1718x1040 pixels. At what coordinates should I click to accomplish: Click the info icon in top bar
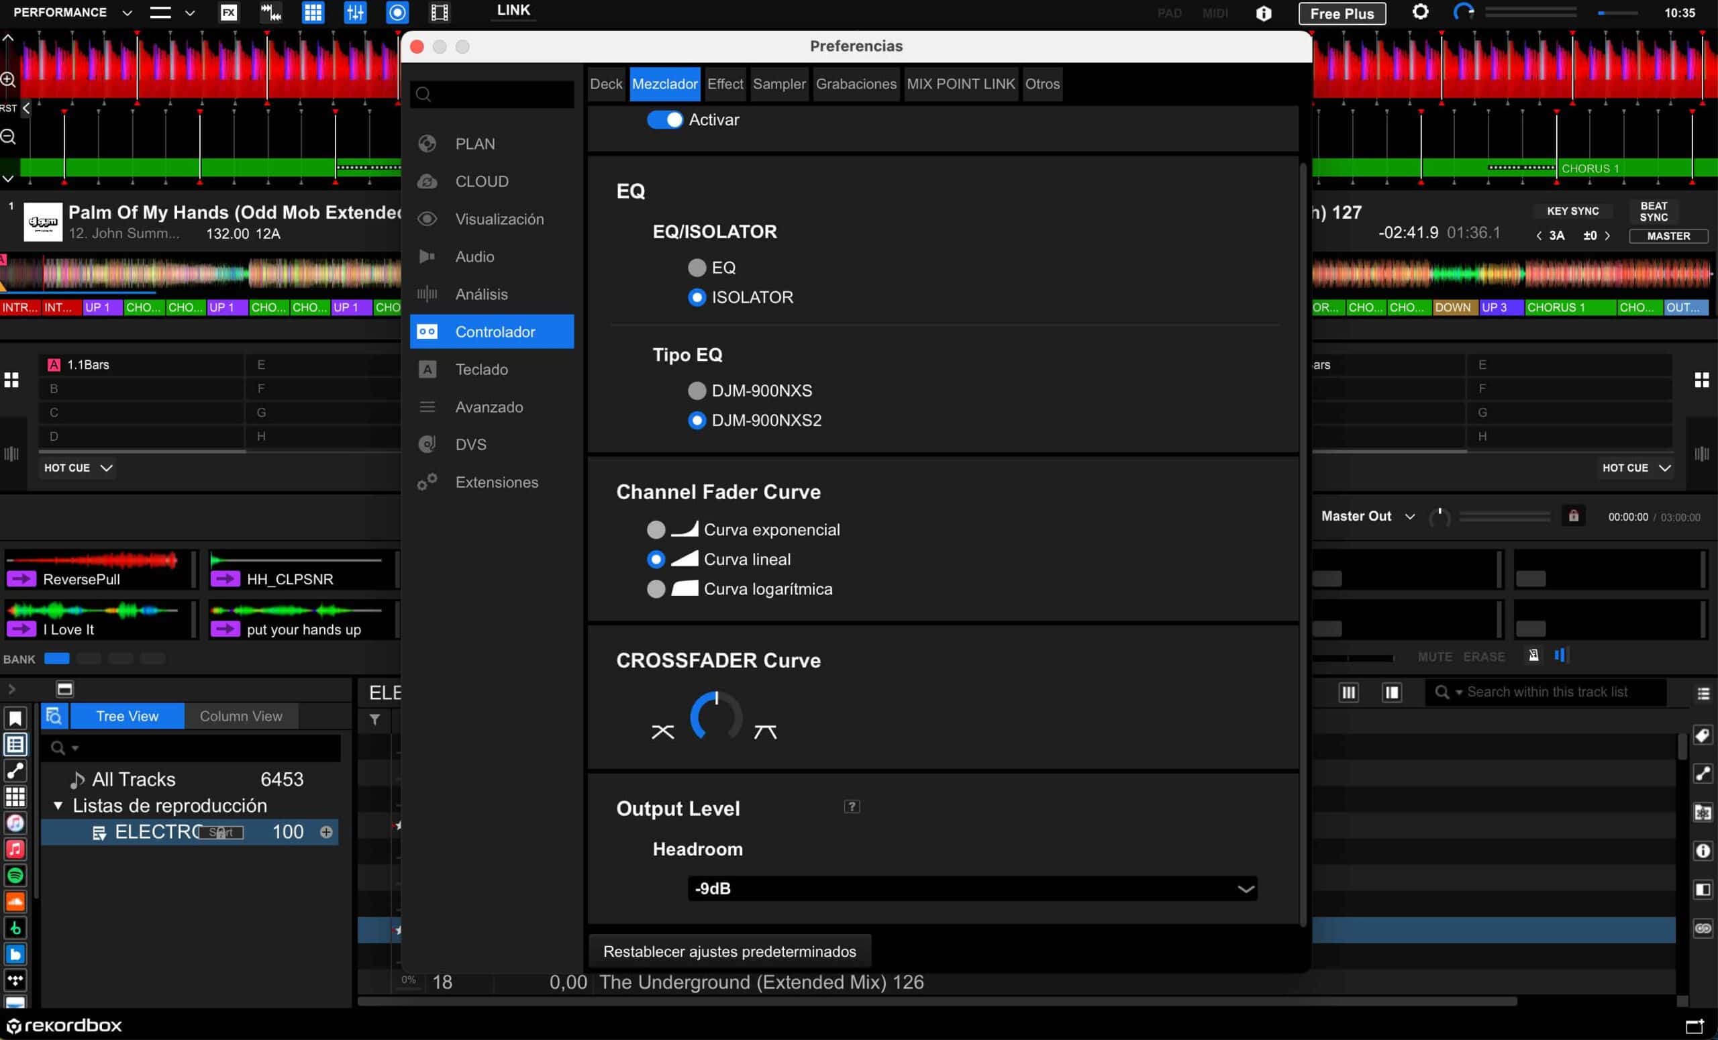1264,13
